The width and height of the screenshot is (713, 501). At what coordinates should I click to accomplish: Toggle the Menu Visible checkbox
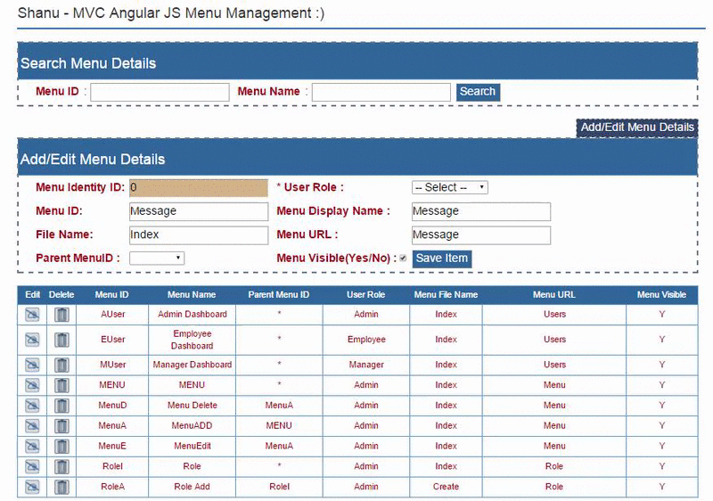point(403,259)
